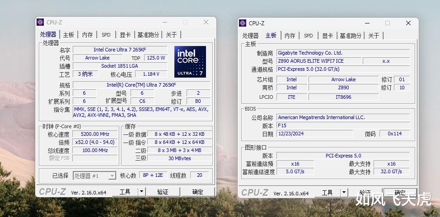
Task: Click the BIOS date value 12/23/2024
Action: point(314,134)
